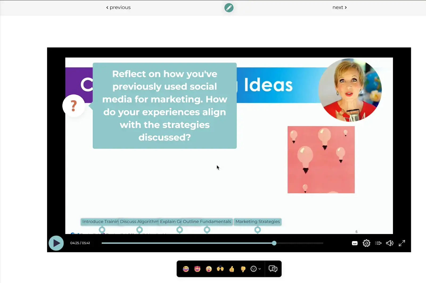Open the playback settings gear
This screenshot has height=283, width=426.
(366, 243)
